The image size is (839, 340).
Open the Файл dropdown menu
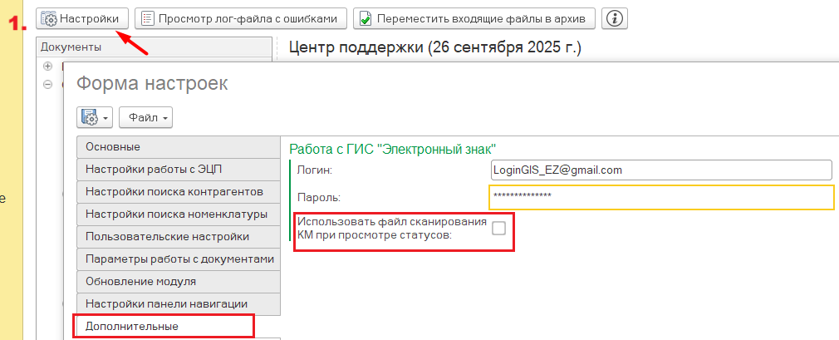pyautogui.click(x=145, y=118)
